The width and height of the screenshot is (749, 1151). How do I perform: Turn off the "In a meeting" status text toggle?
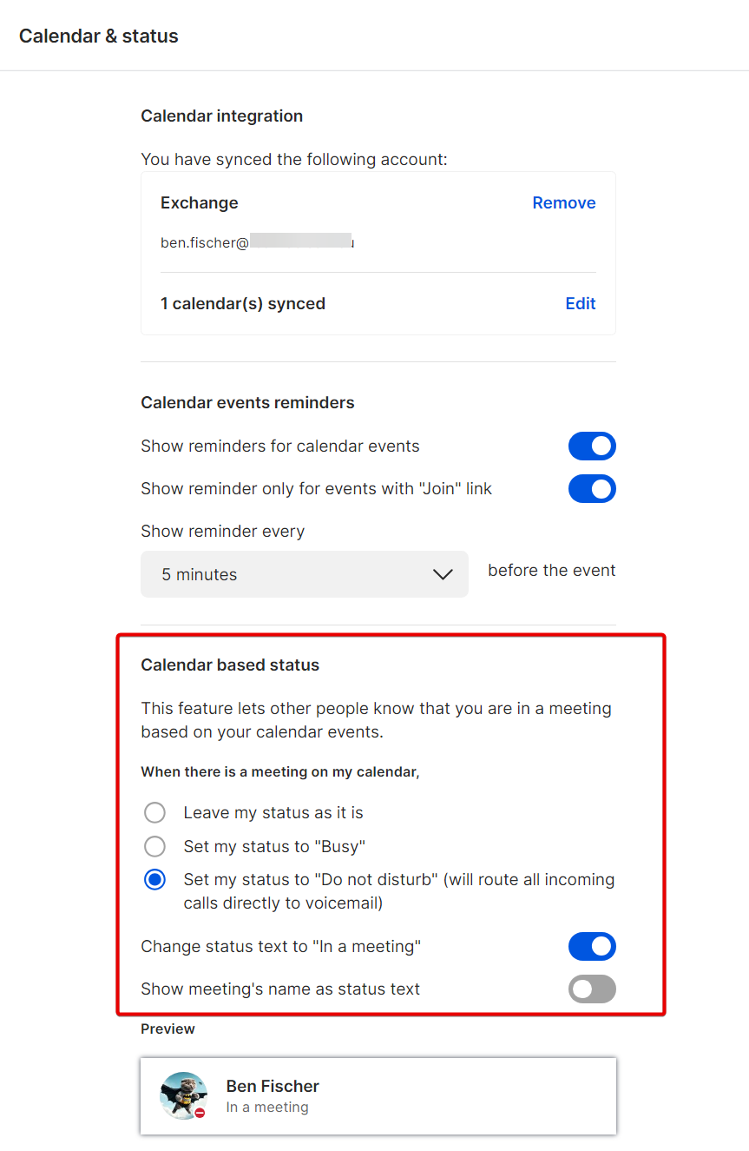592,947
